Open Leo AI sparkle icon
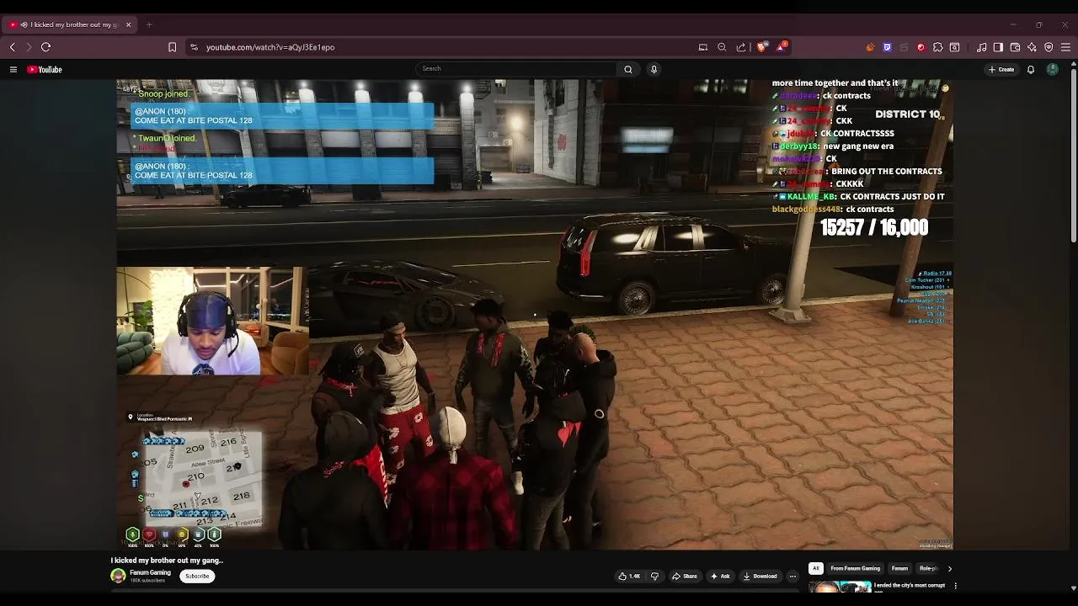1078x606 pixels. 1032,47
